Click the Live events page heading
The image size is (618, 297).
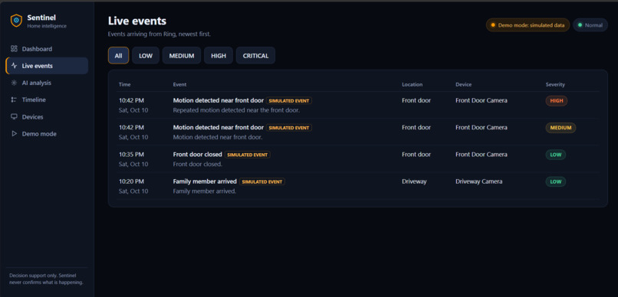pyautogui.click(x=137, y=21)
